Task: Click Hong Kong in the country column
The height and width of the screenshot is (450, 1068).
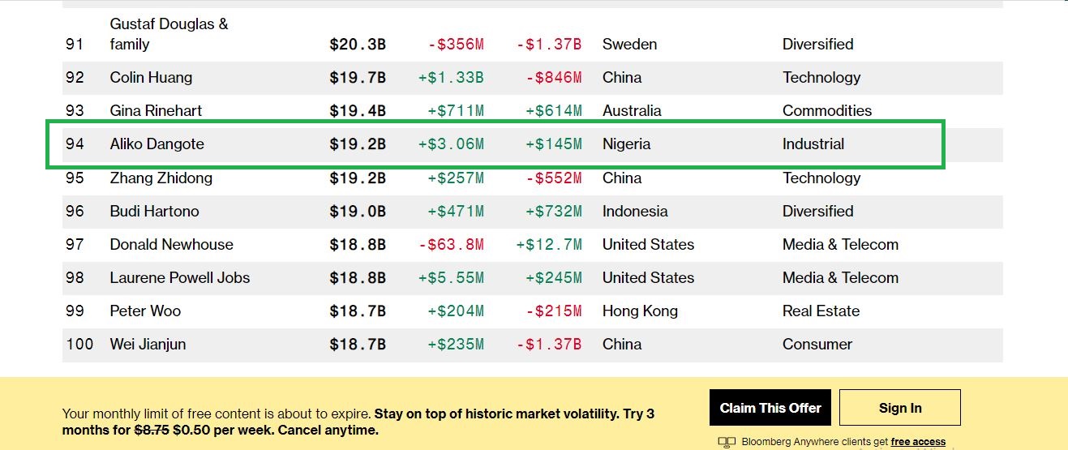Action: click(x=640, y=311)
